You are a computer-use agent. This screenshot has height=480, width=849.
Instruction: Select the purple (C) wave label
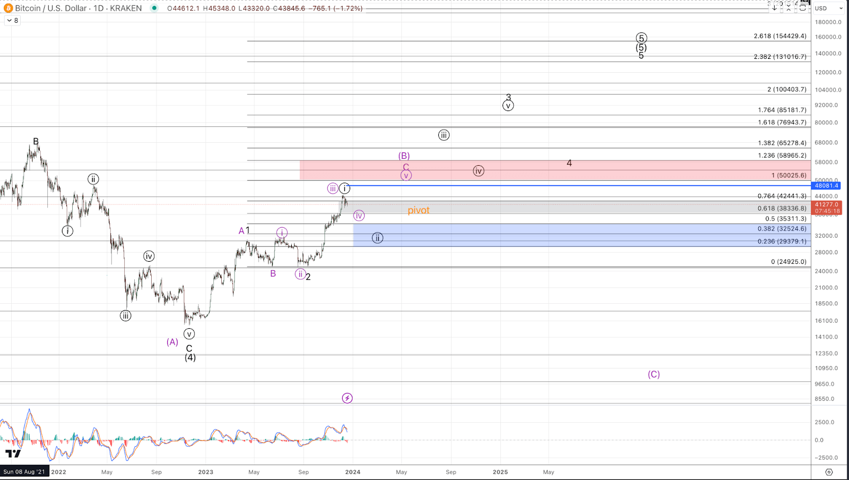654,374
